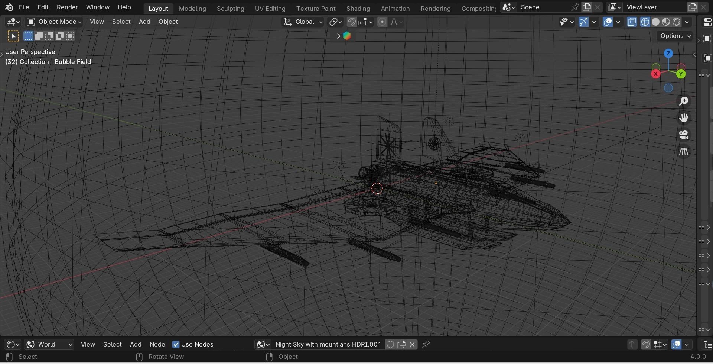Open the Render menu
Image resolution: width=713 pixels, height=364 pixels.
click(x=67, y=7)
